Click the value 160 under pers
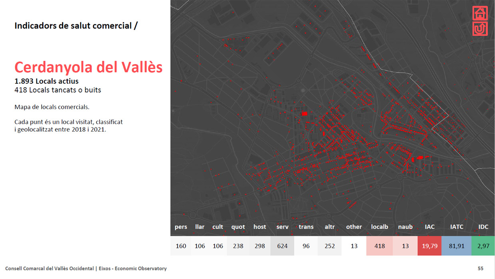The width and height of the screenshot is (495, 279). tap(181, 246)
